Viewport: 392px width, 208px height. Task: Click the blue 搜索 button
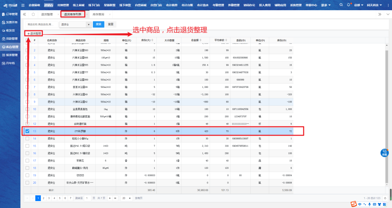tap(98, 24)
